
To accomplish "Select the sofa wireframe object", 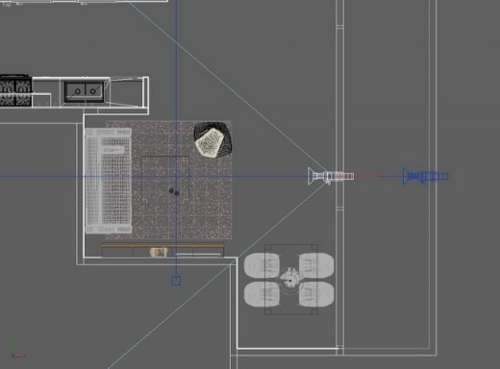I will click(108, 181).
